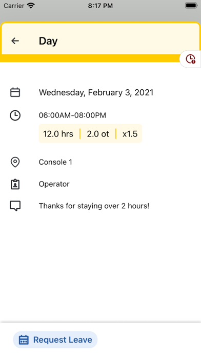The width and height of the screenshot is (201, 357).
Task: Tap the 2.0 ot overtime badge
Action: click(98, 134)
